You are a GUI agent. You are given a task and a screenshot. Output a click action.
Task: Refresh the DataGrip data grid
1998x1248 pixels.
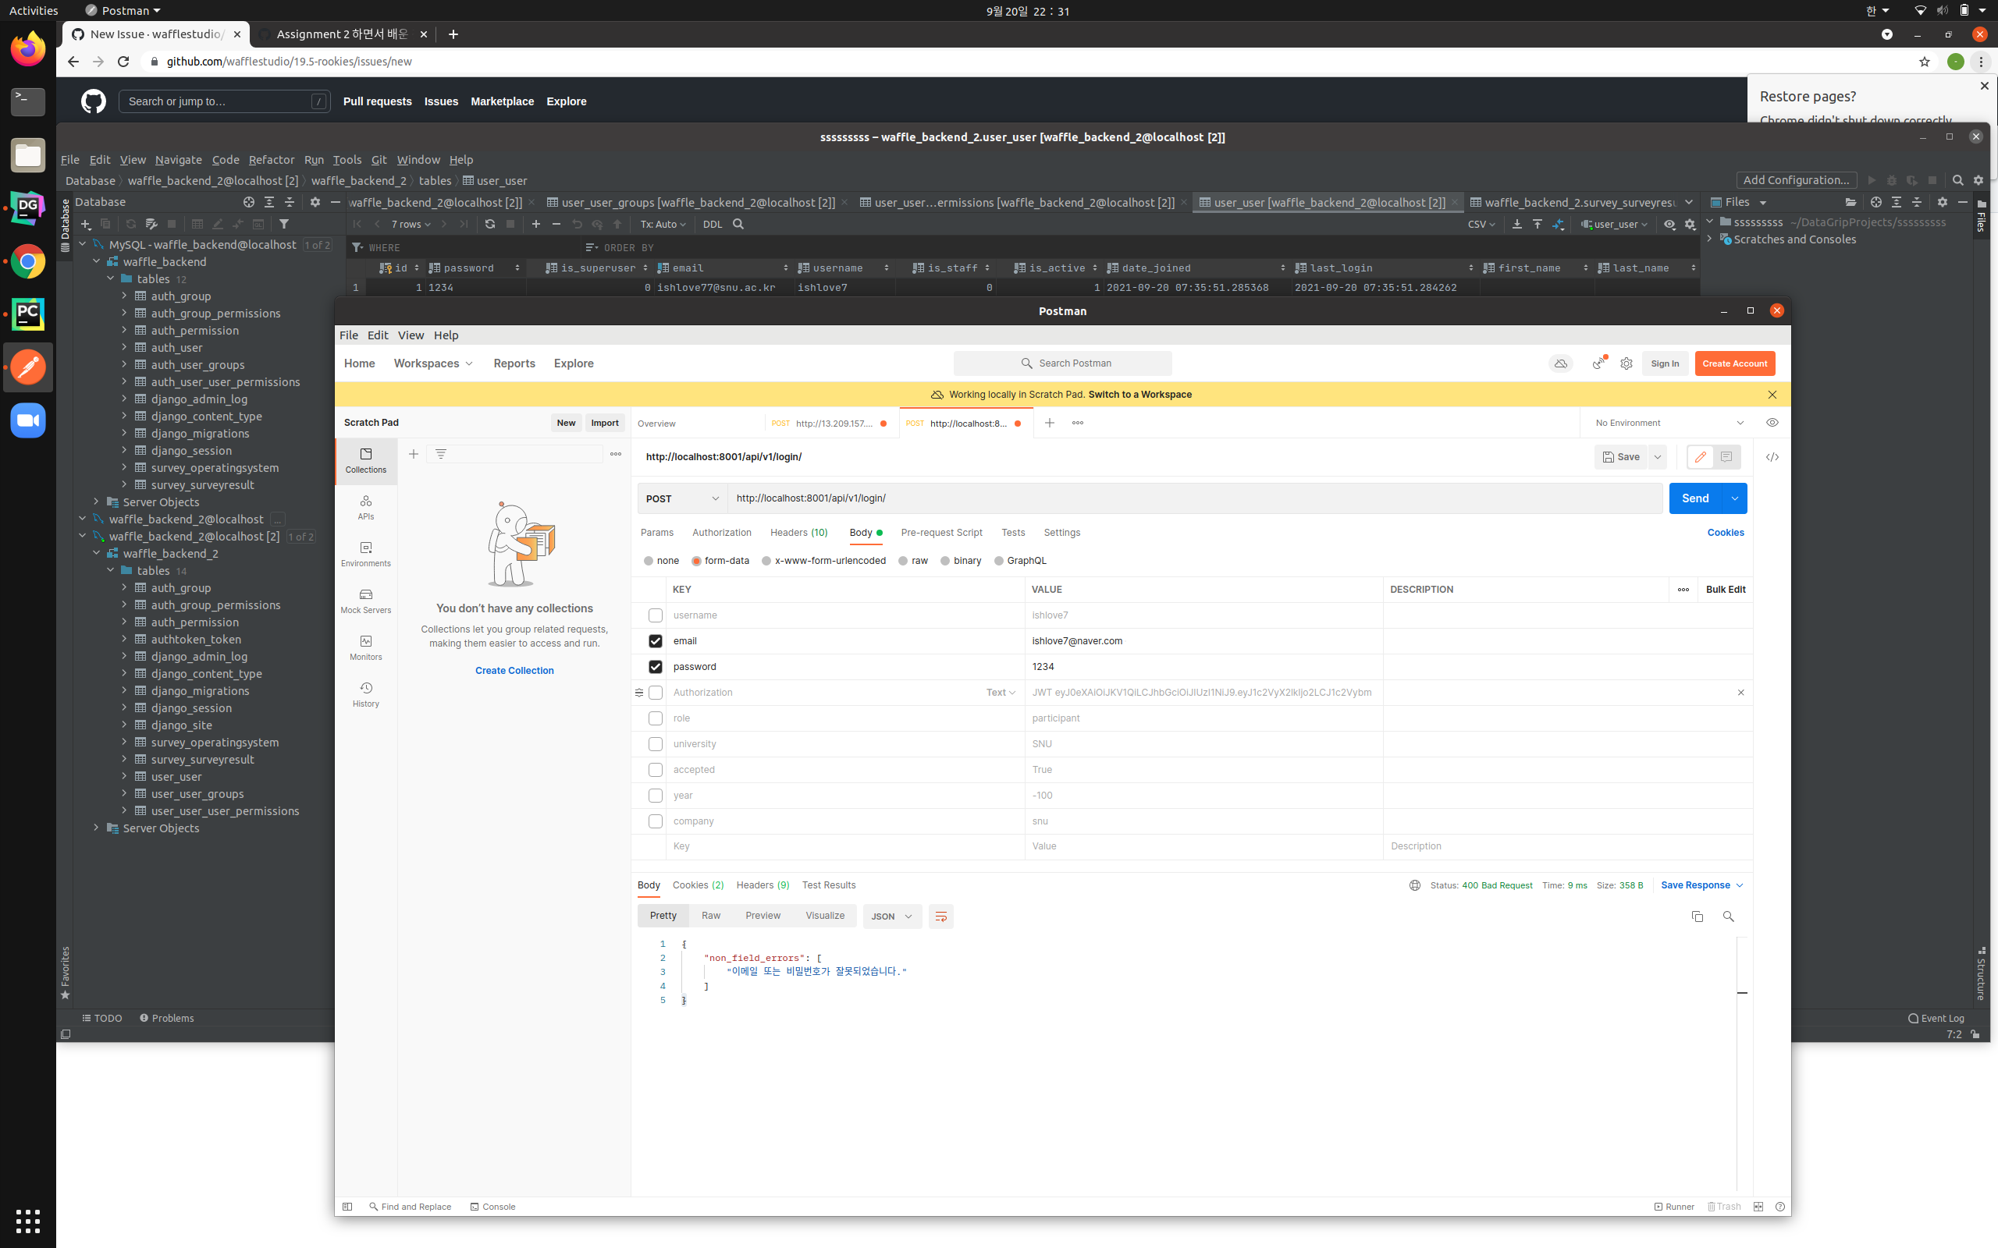point(489,224)
